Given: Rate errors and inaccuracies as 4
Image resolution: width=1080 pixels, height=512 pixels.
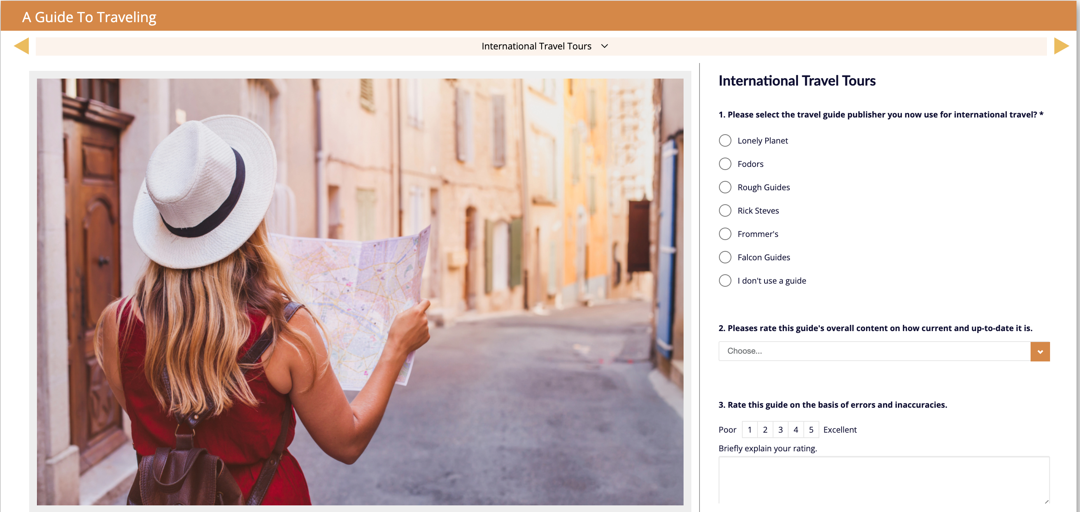Looking at the screenshot, I should pyautogui.click(x=796, y=430).
